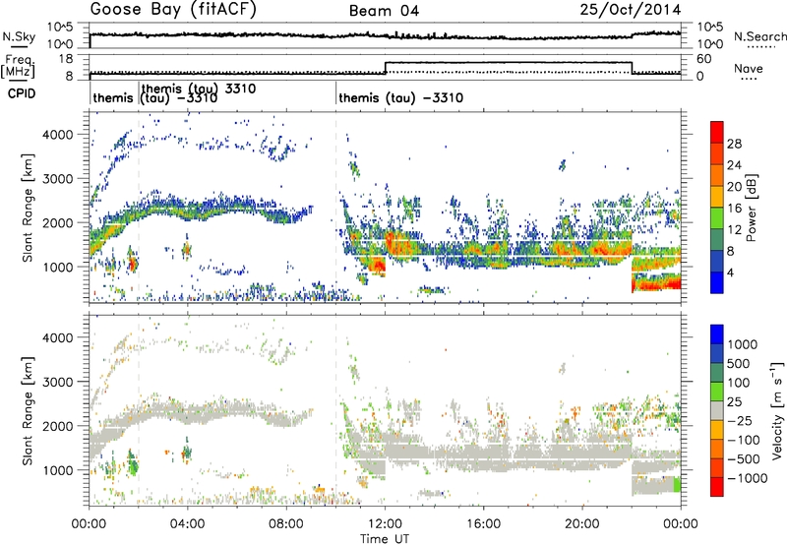Image resolution: width=787 pixels, height=545 pixels.
Task: Click 'Slant Range [km]' label of the power panel
Action: [x=28, y=208]
